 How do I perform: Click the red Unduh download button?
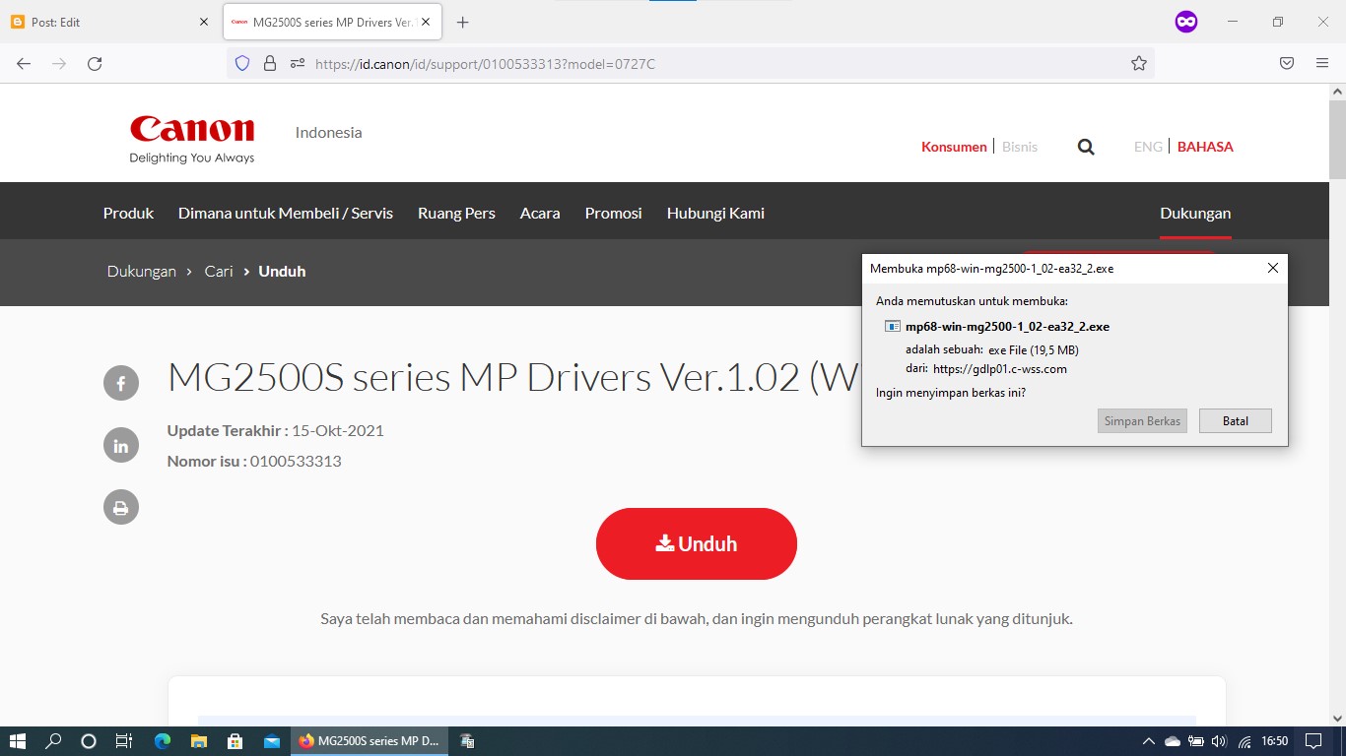[696, 542]
